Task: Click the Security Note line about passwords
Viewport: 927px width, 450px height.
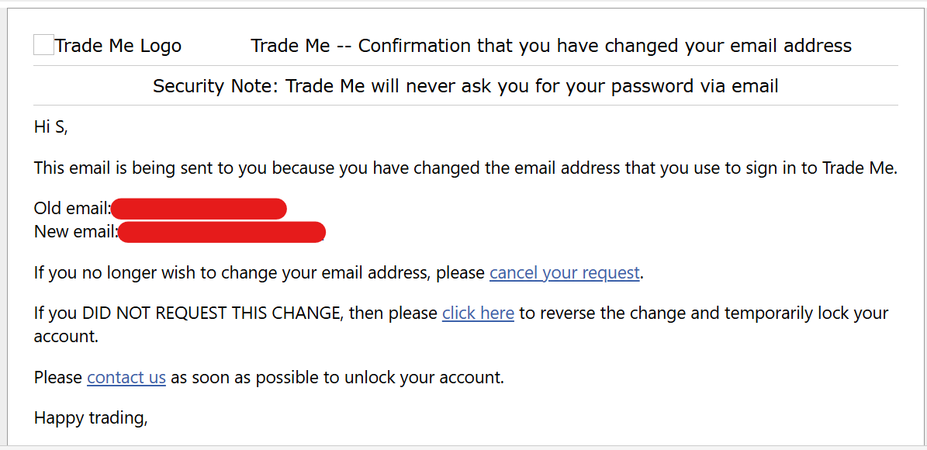Action: [x=465, y=85]
